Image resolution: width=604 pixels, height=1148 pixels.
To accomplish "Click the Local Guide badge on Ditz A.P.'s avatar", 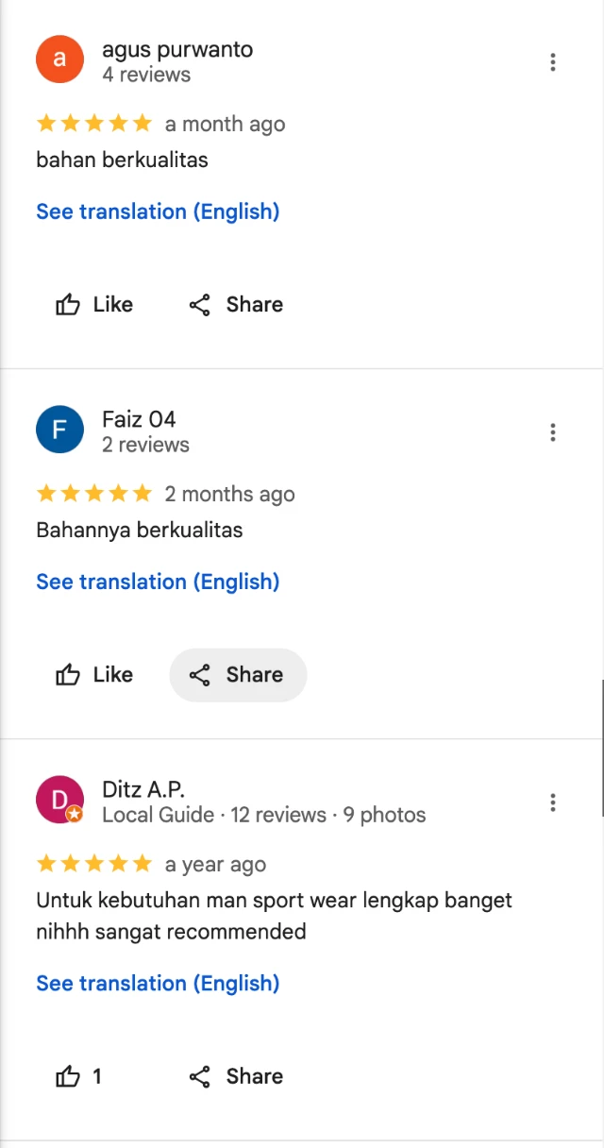I will [74, 813].
